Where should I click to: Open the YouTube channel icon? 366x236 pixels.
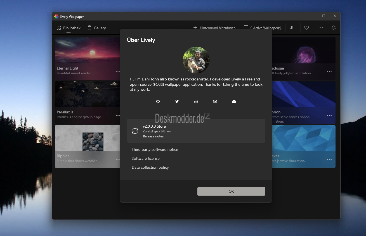click(215, 101)
